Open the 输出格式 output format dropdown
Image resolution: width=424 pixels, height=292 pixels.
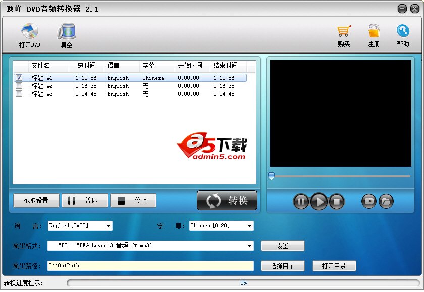point(249,246)
